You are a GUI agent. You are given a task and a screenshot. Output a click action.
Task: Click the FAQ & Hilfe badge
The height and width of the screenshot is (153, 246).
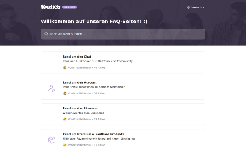[69, 7]
